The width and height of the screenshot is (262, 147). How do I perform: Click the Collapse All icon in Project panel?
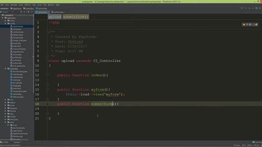[x=25, y=12]
